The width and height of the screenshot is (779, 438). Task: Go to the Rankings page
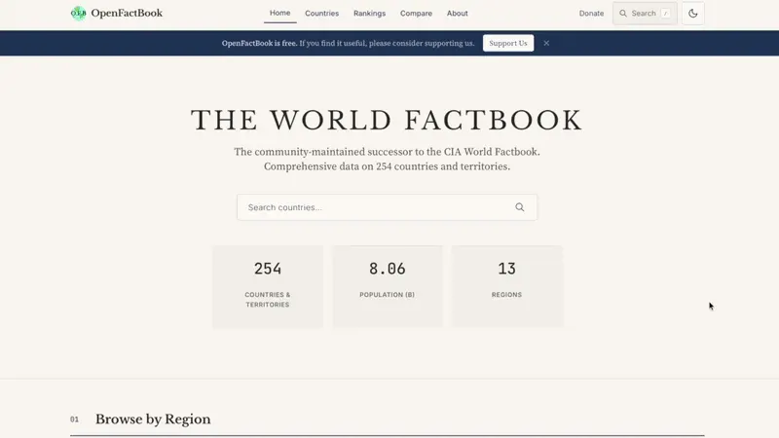click(370, 14)
